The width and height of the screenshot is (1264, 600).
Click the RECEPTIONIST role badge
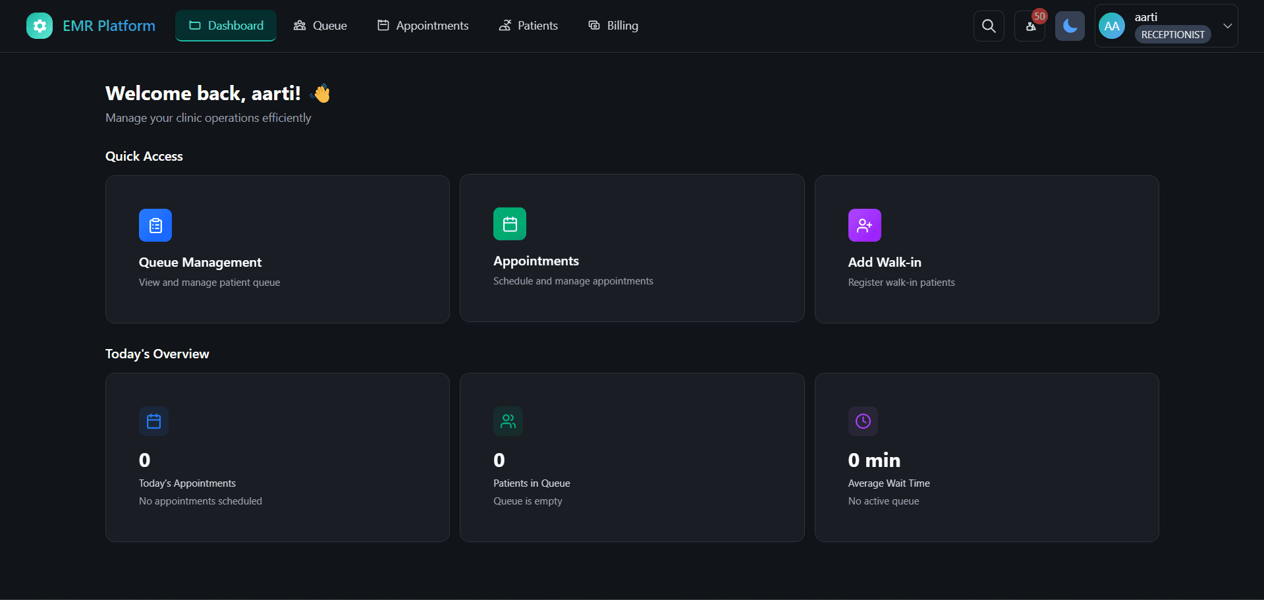point(1172,35)
